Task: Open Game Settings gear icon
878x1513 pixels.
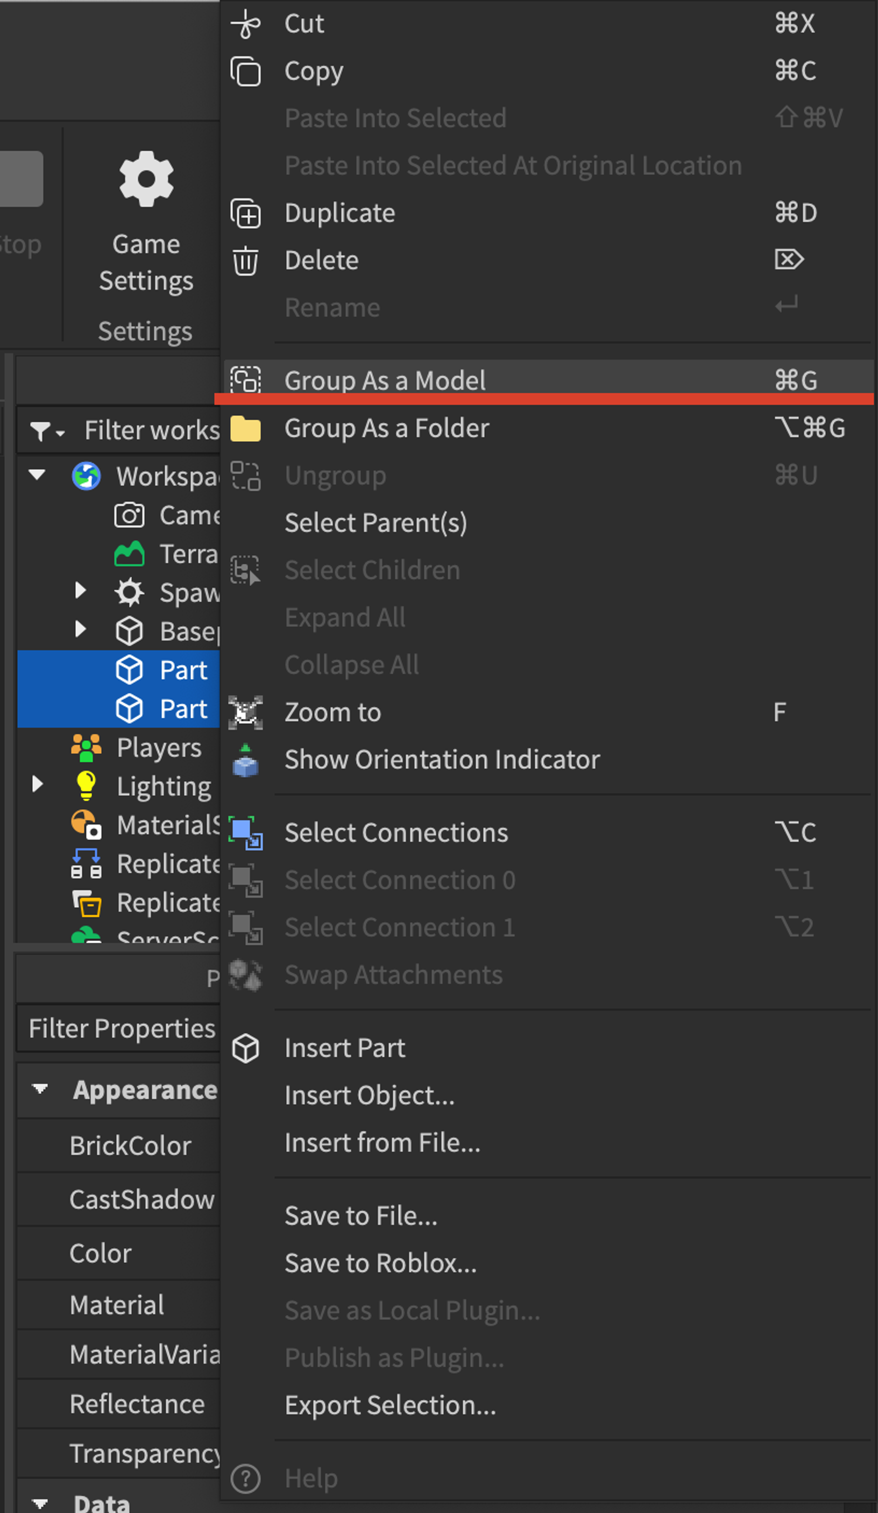Action: click(x=146, y=179)
